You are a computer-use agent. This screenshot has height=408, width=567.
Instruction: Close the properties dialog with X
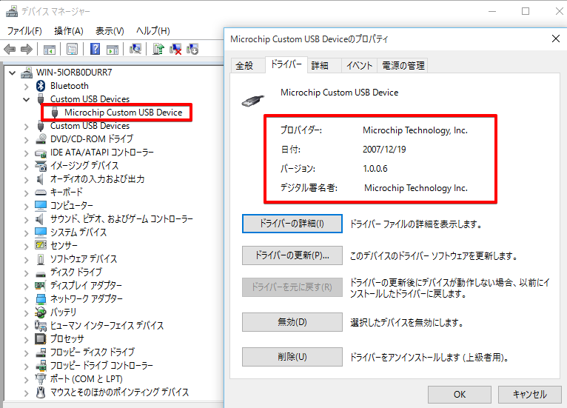(556, 39)
